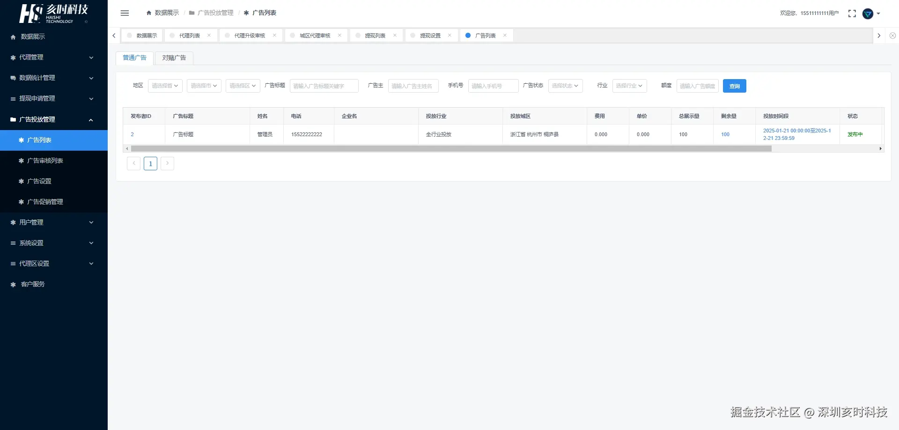The height and width of the screenshot is (430, 899).
Task: Focus the 广告标题 keyword input
Action: pos(324,86)
